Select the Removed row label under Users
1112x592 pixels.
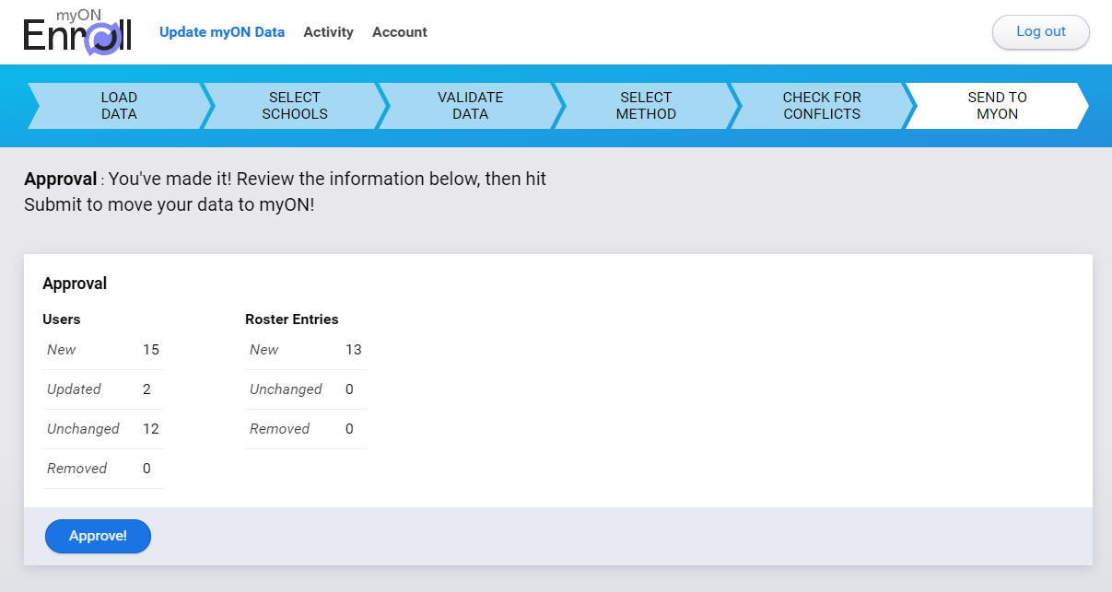tap(77, 469)
